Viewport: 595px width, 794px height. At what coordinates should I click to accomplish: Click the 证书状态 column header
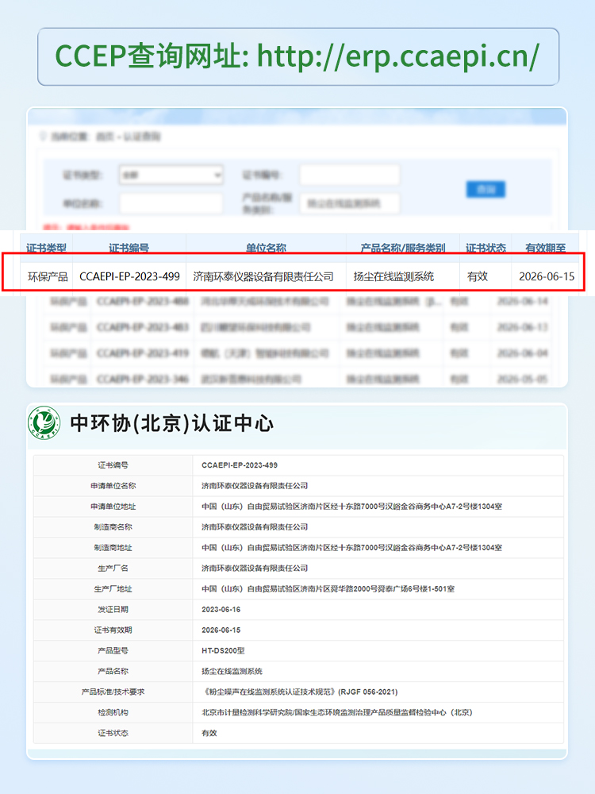(485, 248)
